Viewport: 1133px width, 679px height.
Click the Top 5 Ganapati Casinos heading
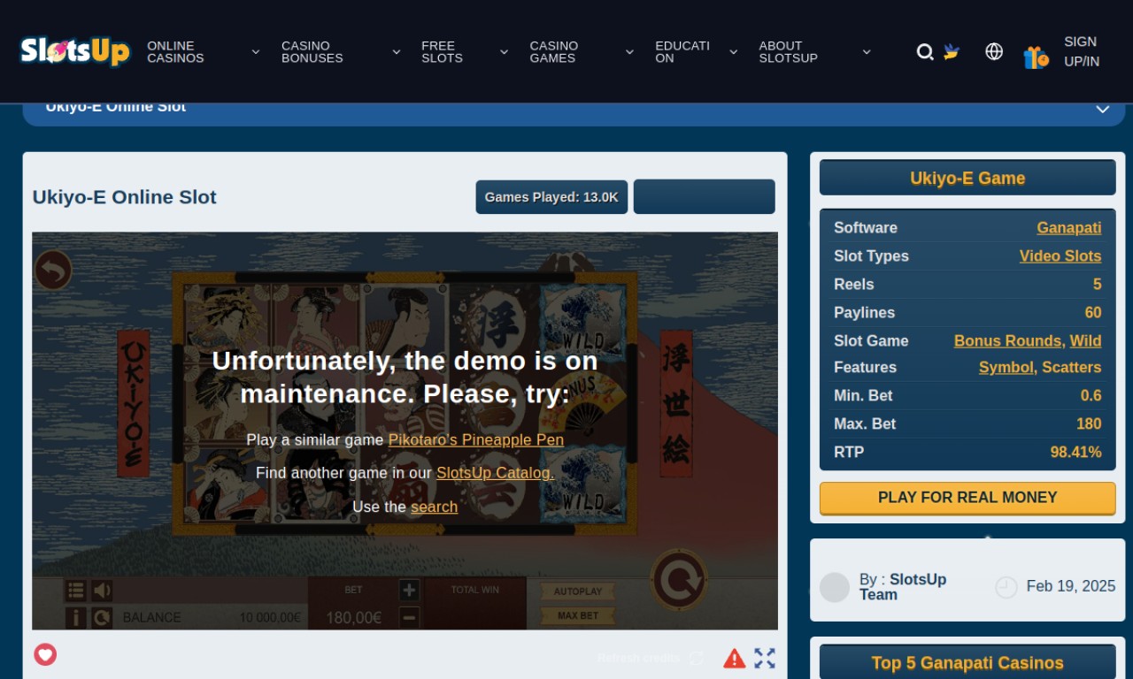pyautogui.click(x=967, y=663)
